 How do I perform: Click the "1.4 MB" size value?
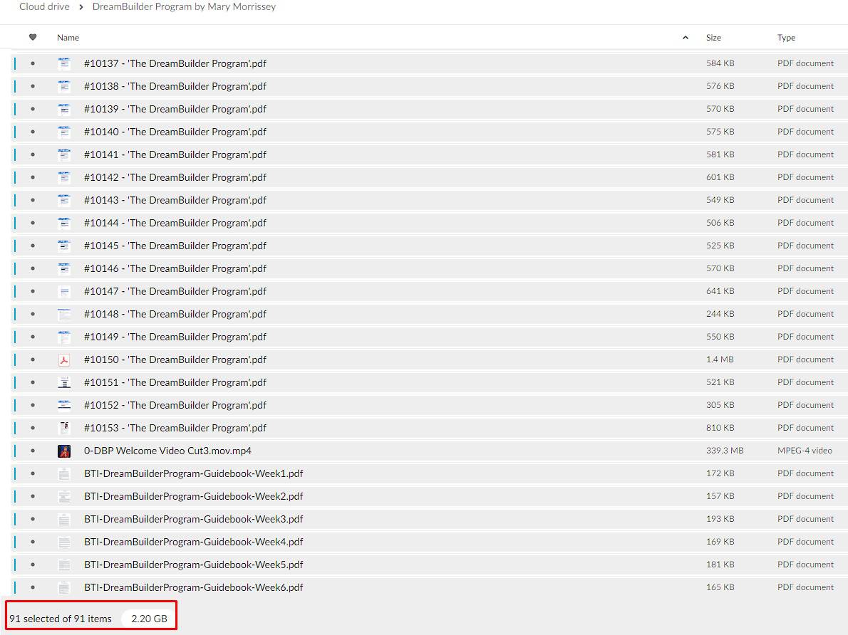coord(720,360)
